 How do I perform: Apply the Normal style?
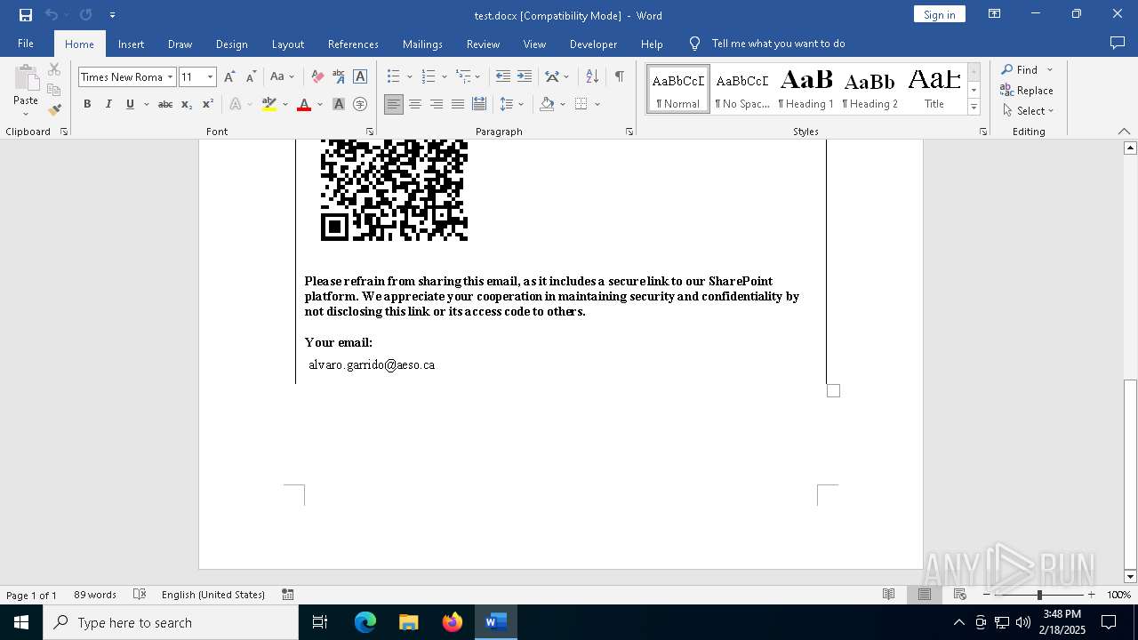[678, 89]
